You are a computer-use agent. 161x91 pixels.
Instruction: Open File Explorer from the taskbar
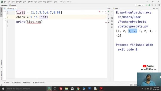pos(66,89)
